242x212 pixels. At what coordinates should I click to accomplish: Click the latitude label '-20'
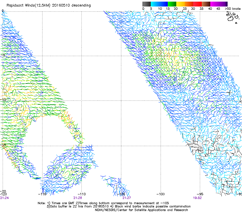tap(3, 191)
